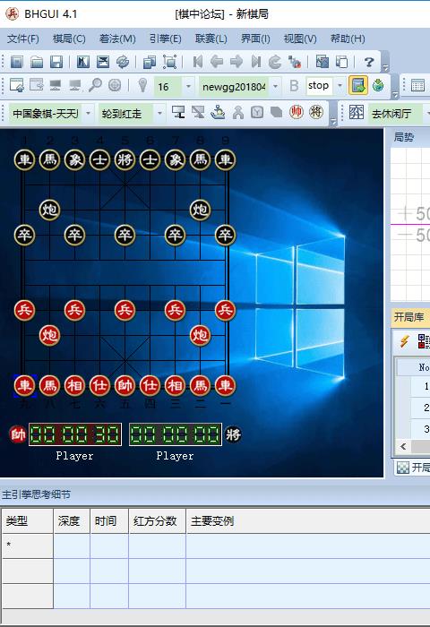The image size is (430, 627).
Task: Click the 红方分数 column header
Action: [x=157, y=521]
